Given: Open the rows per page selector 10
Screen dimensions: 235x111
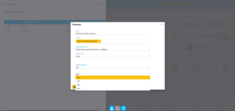Looking at the screenshot, I should pyautogui.click(x=64, y=36).
